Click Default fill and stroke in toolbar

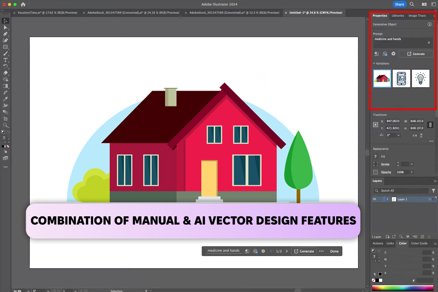coord(3,132)
